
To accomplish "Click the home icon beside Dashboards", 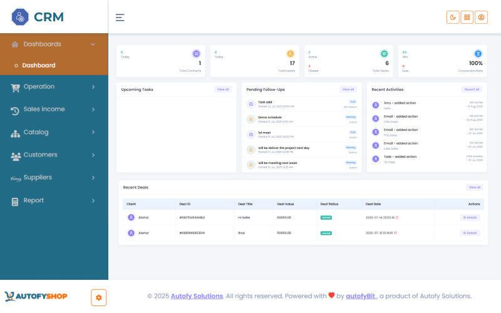I will pyautogui.click(x=14, y=44).
